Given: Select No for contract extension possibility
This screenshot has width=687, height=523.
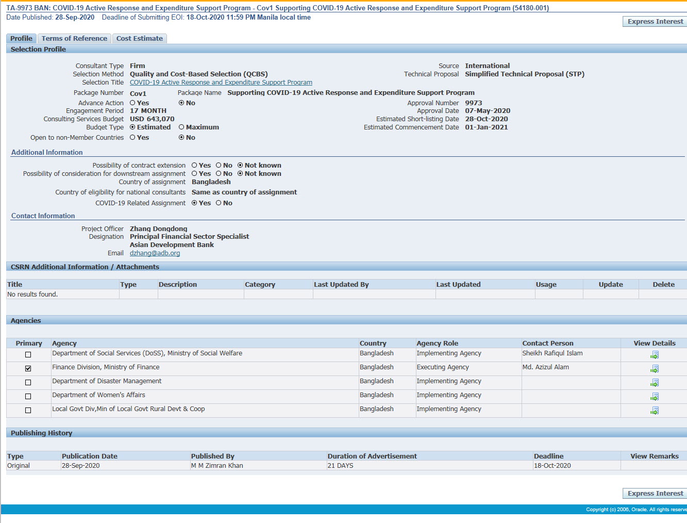Looking at the screenshot, I should click(219, 166).
